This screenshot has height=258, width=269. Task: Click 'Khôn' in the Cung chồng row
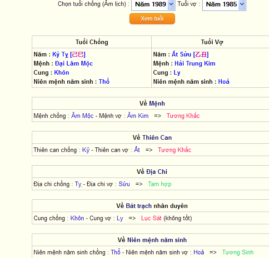(x=77, y=218)
